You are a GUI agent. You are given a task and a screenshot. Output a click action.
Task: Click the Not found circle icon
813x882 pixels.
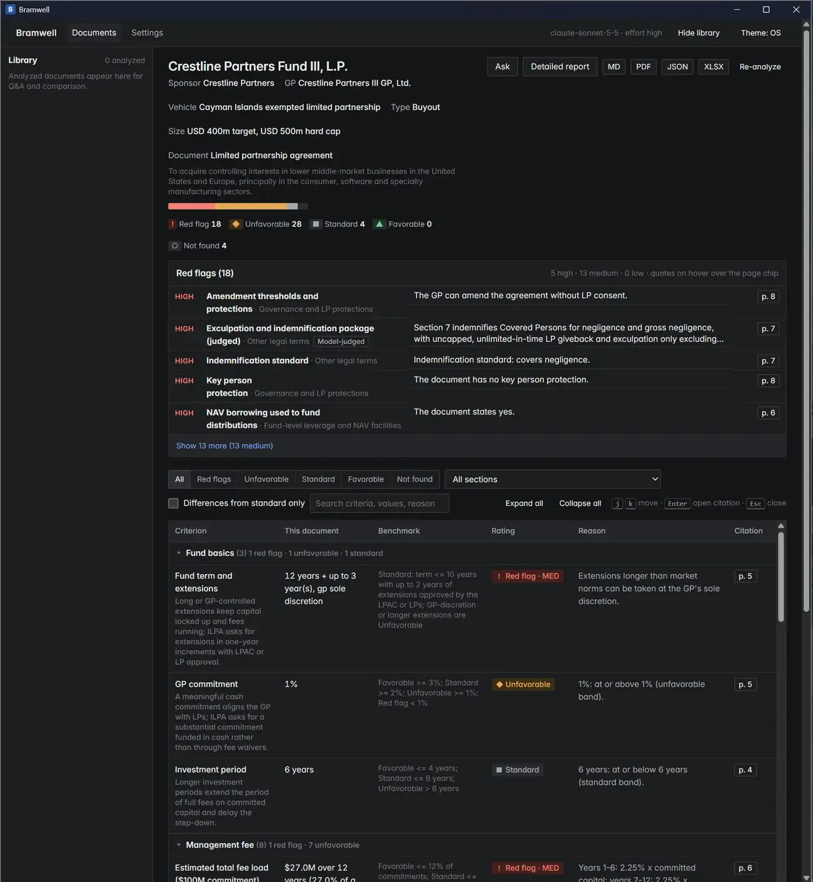pyautogui.click(x=174, y=246)
